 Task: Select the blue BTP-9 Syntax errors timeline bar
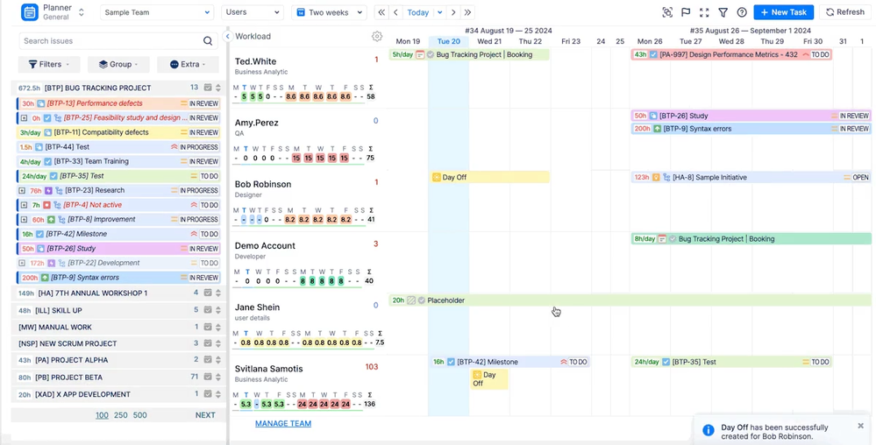coord(751,129)
